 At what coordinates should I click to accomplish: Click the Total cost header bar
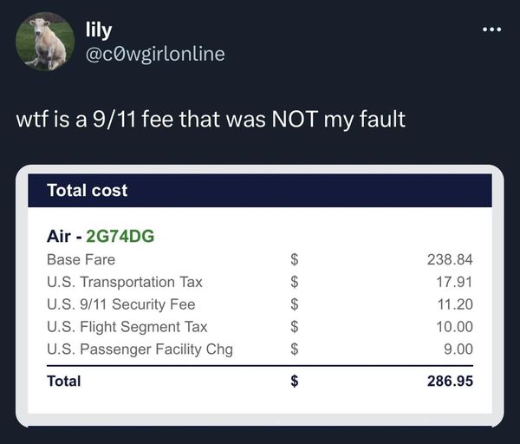(260, 190)
